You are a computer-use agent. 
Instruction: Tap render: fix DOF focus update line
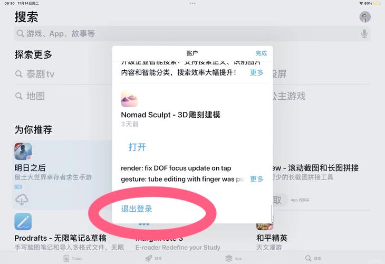(x=176, y=168)
